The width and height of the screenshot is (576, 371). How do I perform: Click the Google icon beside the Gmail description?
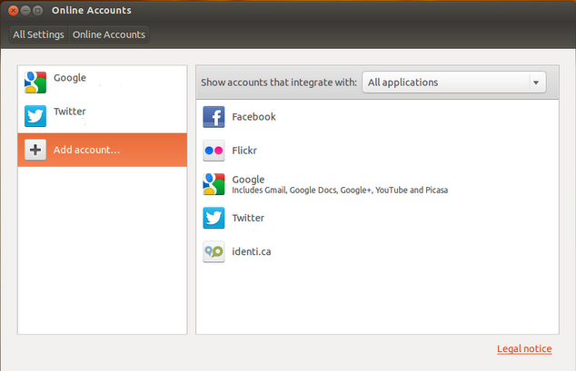point(214,184)
